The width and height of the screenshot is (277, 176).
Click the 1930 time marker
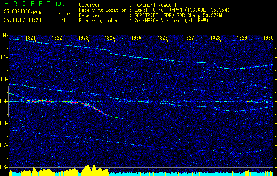[269, 37]
